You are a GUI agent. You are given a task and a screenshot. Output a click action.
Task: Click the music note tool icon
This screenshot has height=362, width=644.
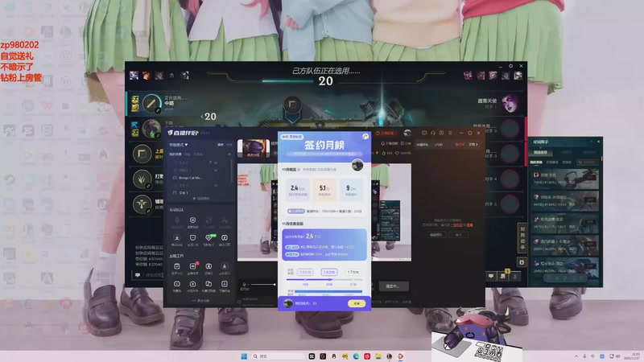225,237
